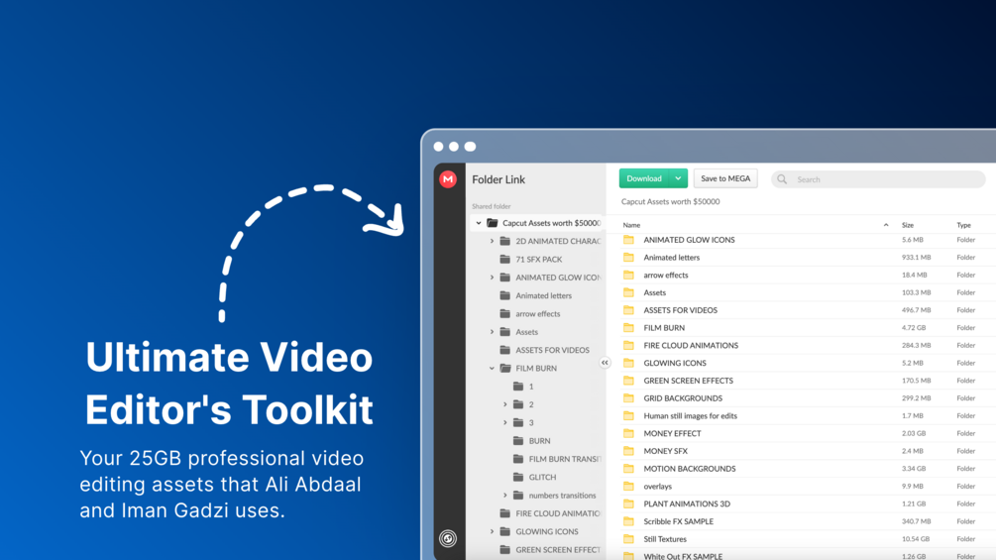Click Still Textures folder icon in list
The width and height of the screenshot is (996, 560).
click(x=628, y=539)
